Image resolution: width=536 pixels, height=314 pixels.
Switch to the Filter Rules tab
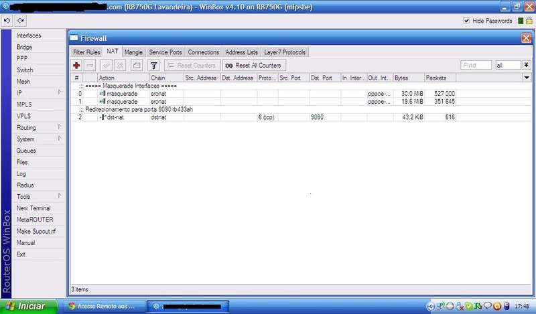point(86,52)
